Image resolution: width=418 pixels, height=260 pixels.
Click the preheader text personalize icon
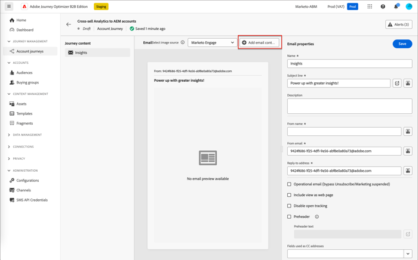pyautogui.click(x=408, y=234)
